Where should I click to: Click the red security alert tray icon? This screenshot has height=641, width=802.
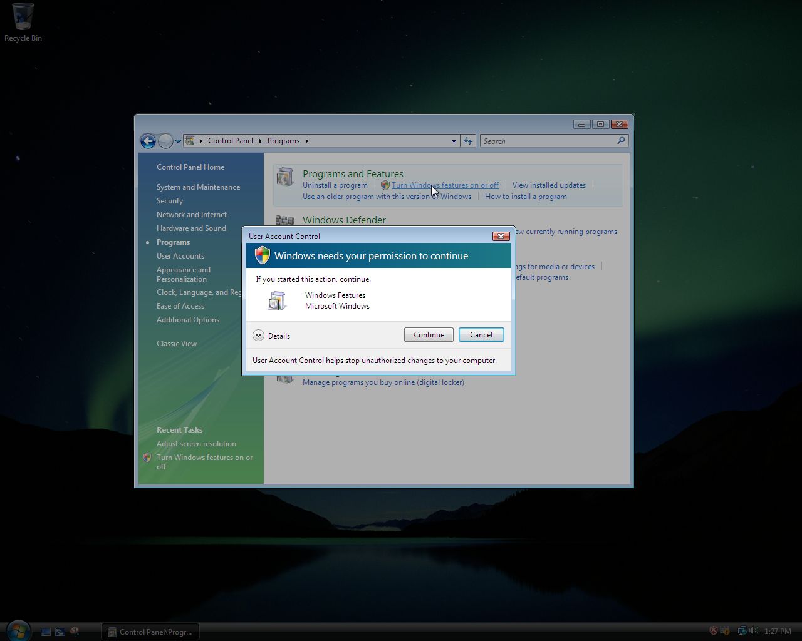tap(713, 631)
